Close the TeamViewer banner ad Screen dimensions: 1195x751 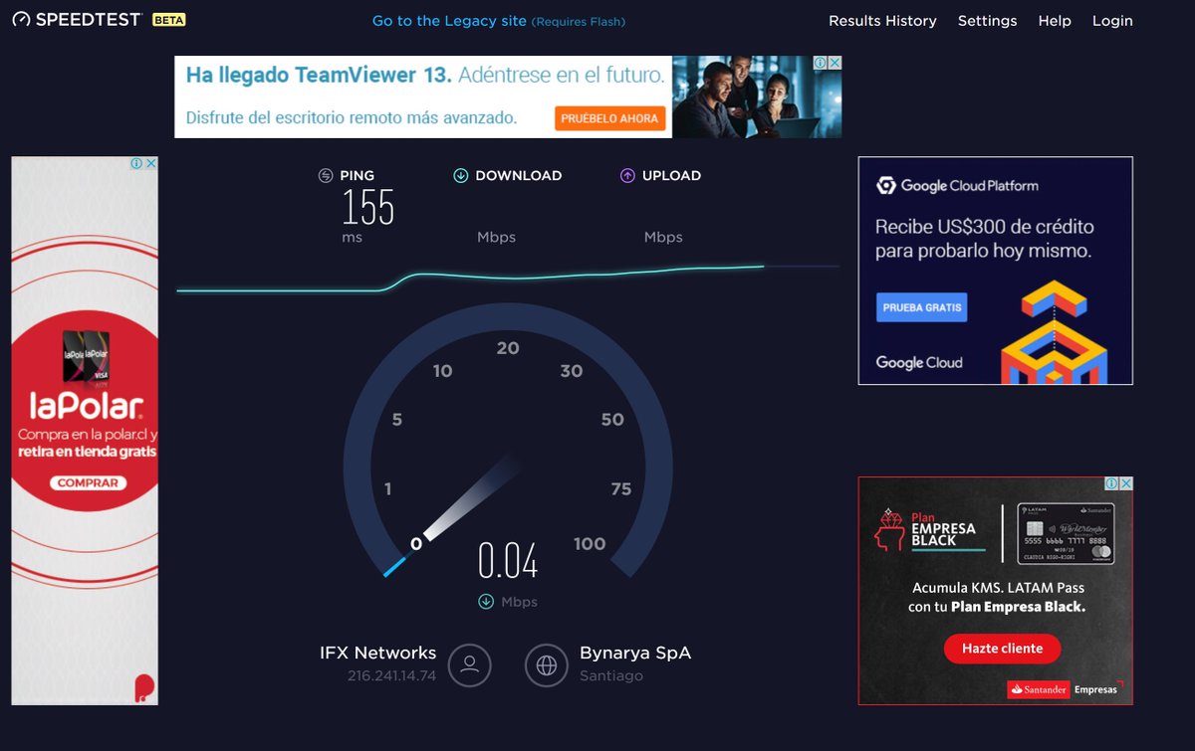[x=835, y=63]
